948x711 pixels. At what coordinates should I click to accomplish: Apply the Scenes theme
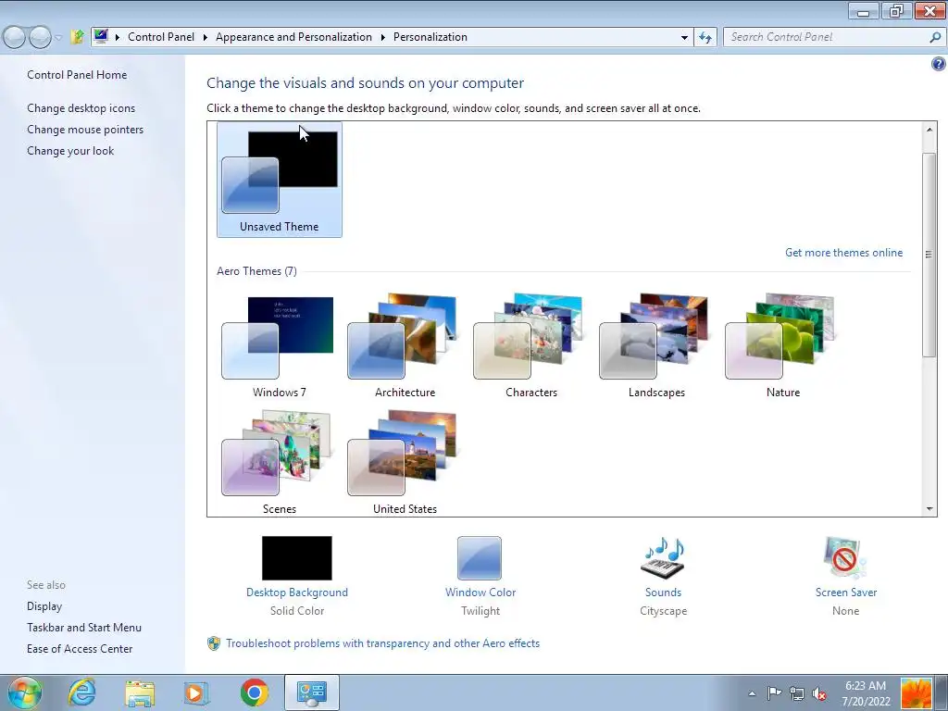pyautogui.click(x=279, y=463)
